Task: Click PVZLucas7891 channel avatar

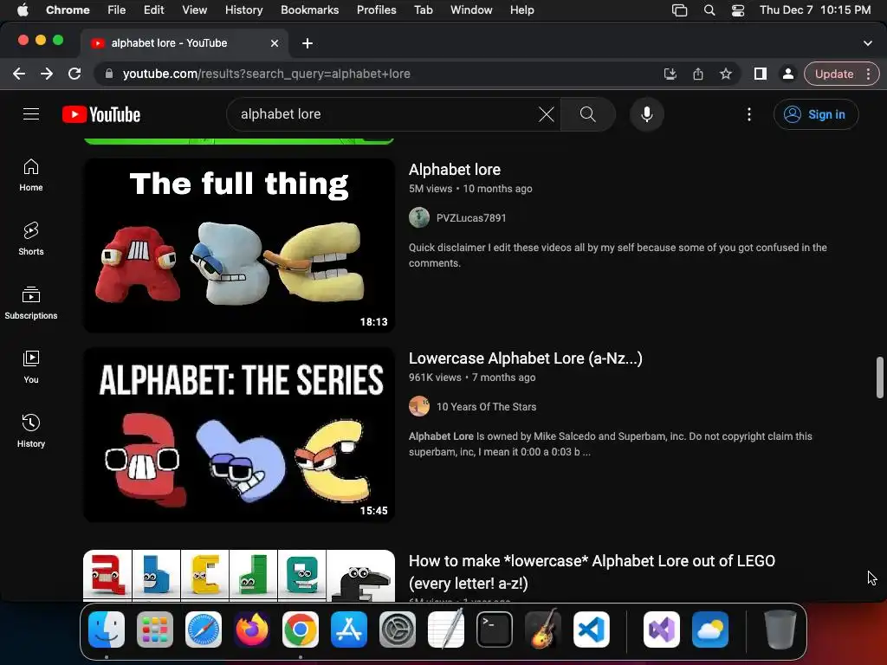Action: 419,217
